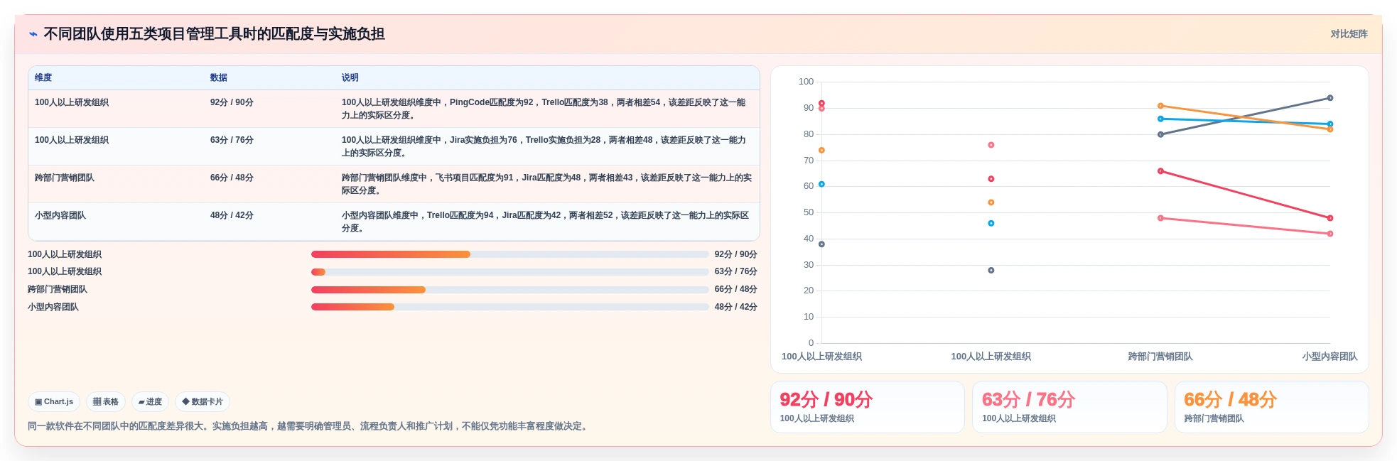Click the table cell reading 66分 / 48分
1397x461 pixels.
[x=232, y=178]
